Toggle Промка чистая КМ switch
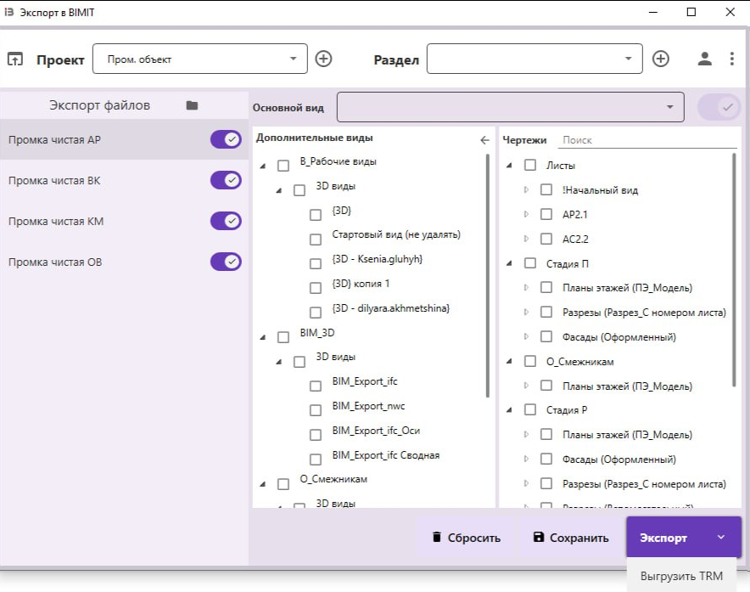 [226, 221]
